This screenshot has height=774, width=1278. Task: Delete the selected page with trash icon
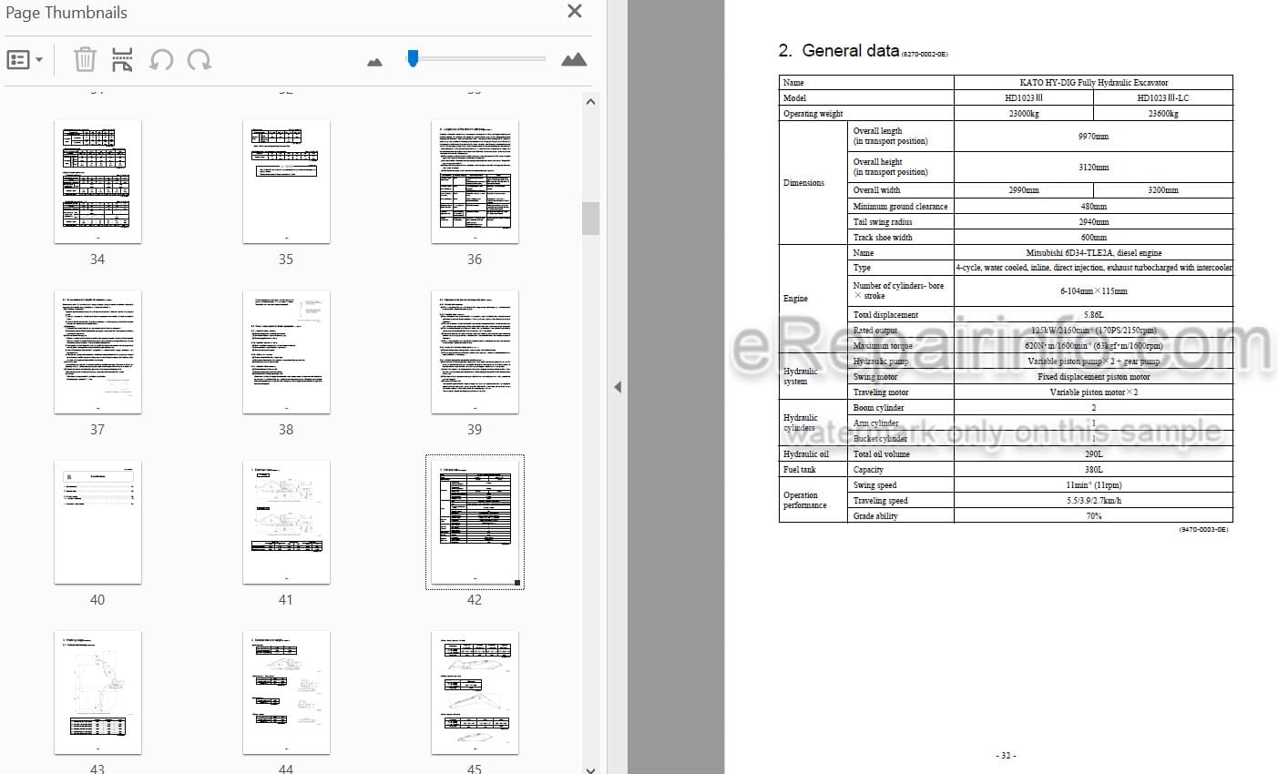point(84,60)
